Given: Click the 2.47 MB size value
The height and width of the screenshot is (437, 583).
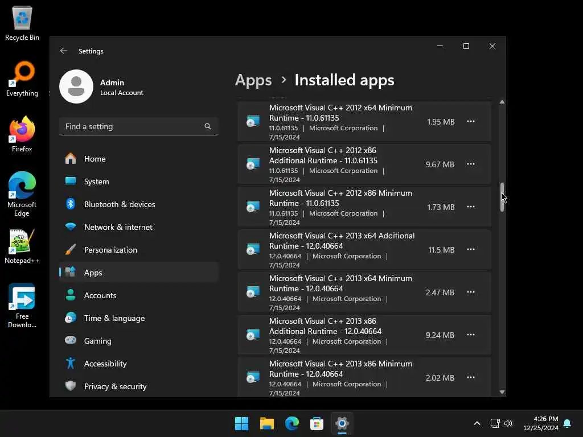Looking at the screenshot, I should 440,292.
